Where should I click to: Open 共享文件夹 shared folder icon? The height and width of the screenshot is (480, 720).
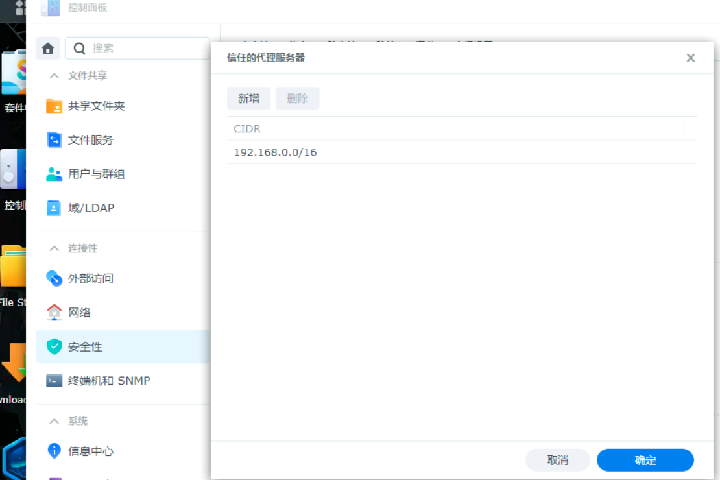tap(54, 106)
